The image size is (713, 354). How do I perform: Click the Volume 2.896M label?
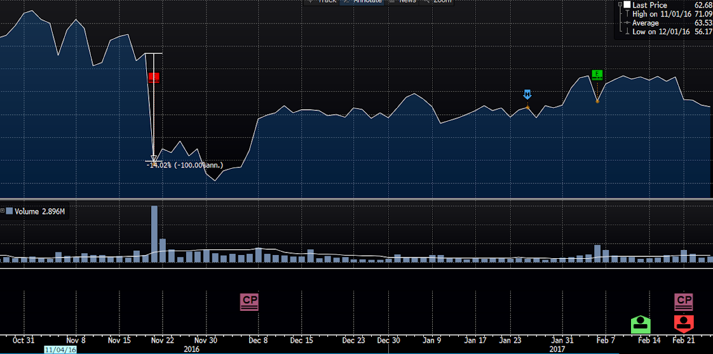point(40,211)
